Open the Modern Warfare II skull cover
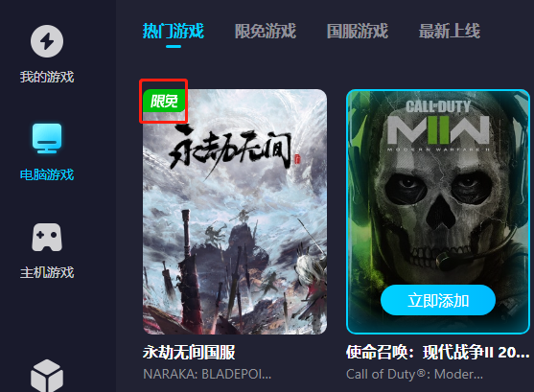 (438, 212)
